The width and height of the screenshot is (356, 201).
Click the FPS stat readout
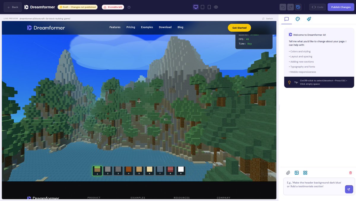[244, 39]
